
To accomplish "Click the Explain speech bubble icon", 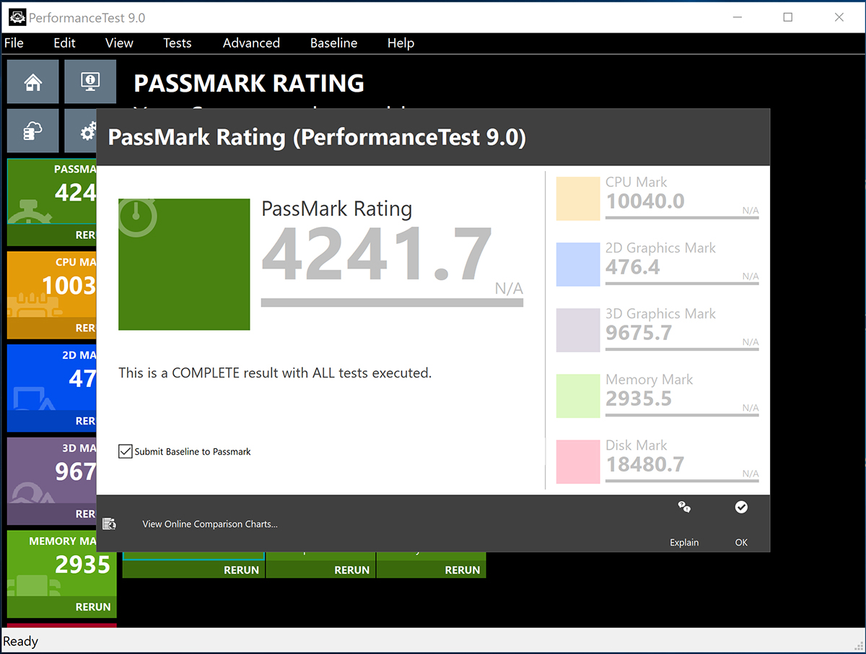I will tap(684, 507).
